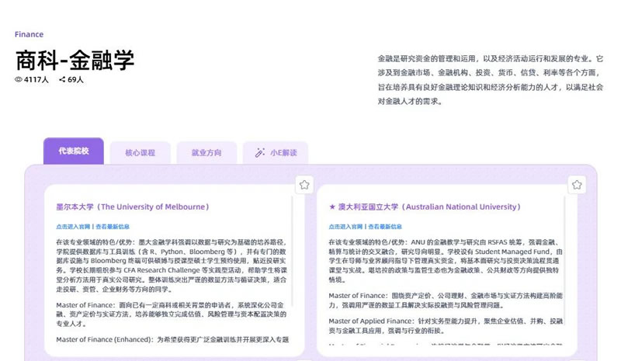Viewport: 621px width, 361px height.
Task: Click the 'Master of Finance (Enhanced):' paragraph
Action: [x=172, y=339]
